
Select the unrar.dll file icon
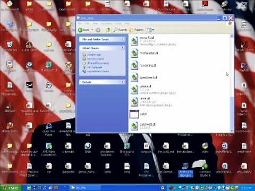coord(134,102)
